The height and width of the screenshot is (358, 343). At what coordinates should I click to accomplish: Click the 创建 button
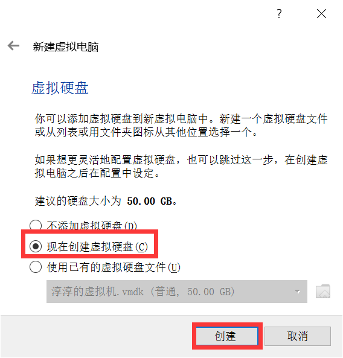[227, 336]
